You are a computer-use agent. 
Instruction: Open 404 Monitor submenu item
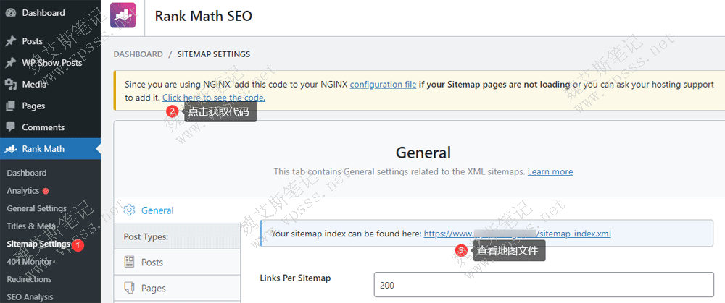pos(29,262)
